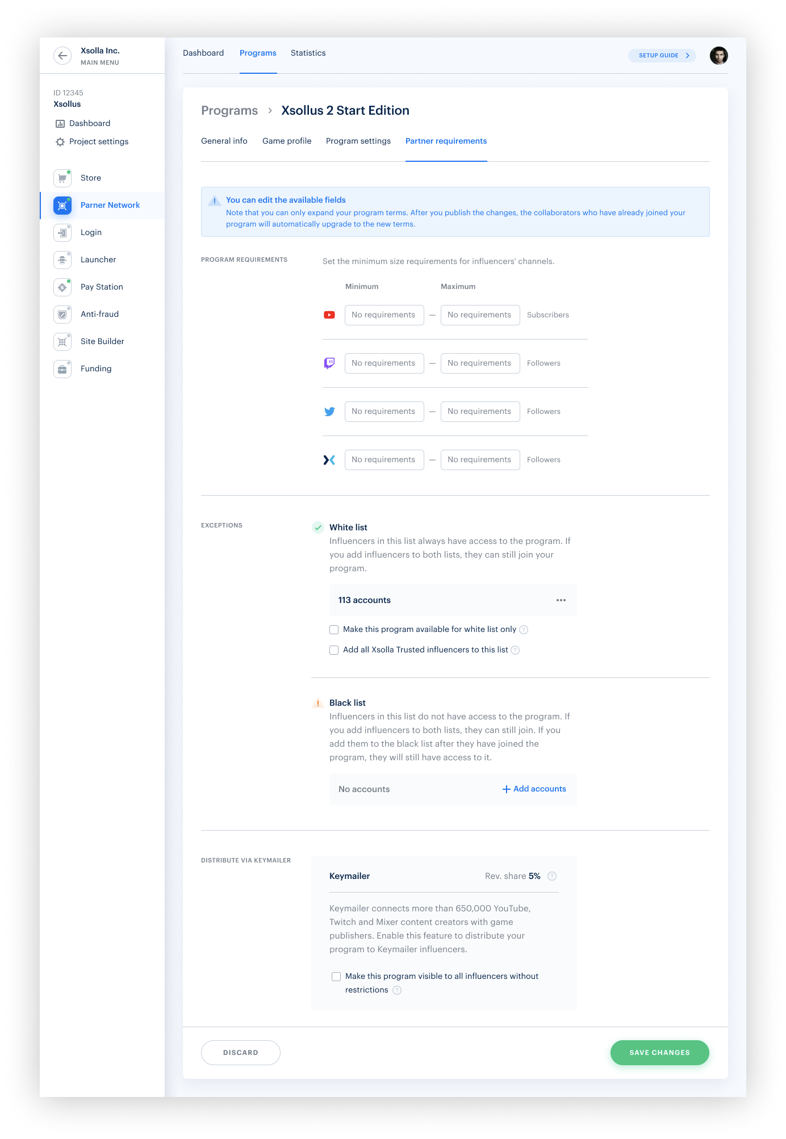Open the Funding briefcase icon
Image resolution: width=786 pixels, height=1139 pixels.
[x=62, y=368]
